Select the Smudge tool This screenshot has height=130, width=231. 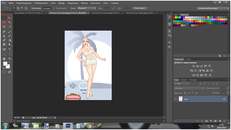coord(4,45)
